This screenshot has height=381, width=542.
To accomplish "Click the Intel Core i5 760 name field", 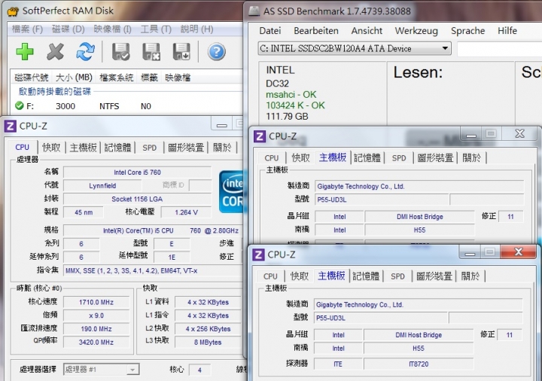I will coord(137,172).
